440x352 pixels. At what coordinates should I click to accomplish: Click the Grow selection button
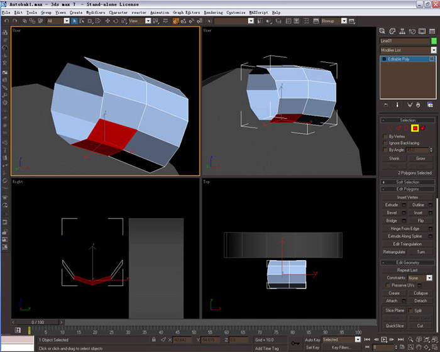tap(421, 158)
